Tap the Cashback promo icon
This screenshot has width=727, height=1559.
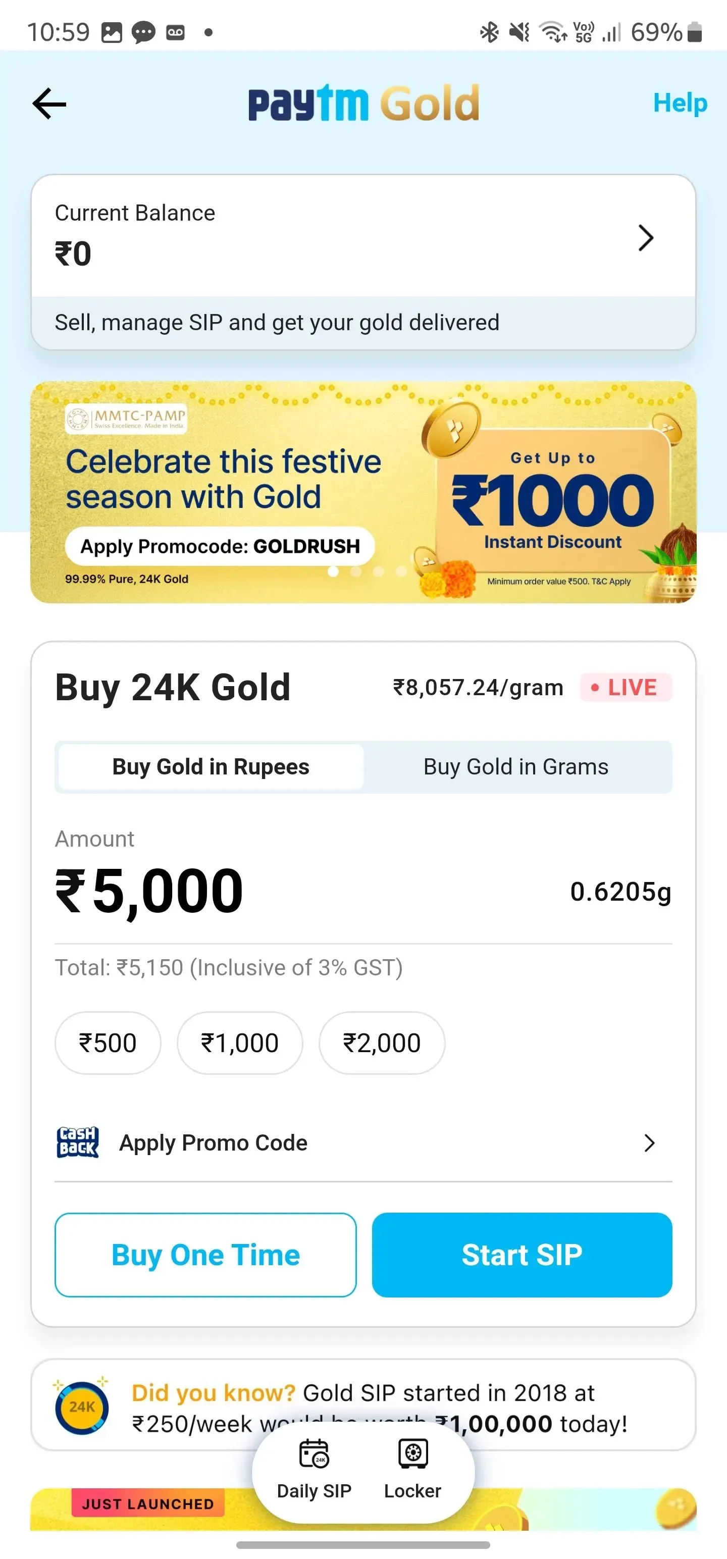coord(77,1142)
